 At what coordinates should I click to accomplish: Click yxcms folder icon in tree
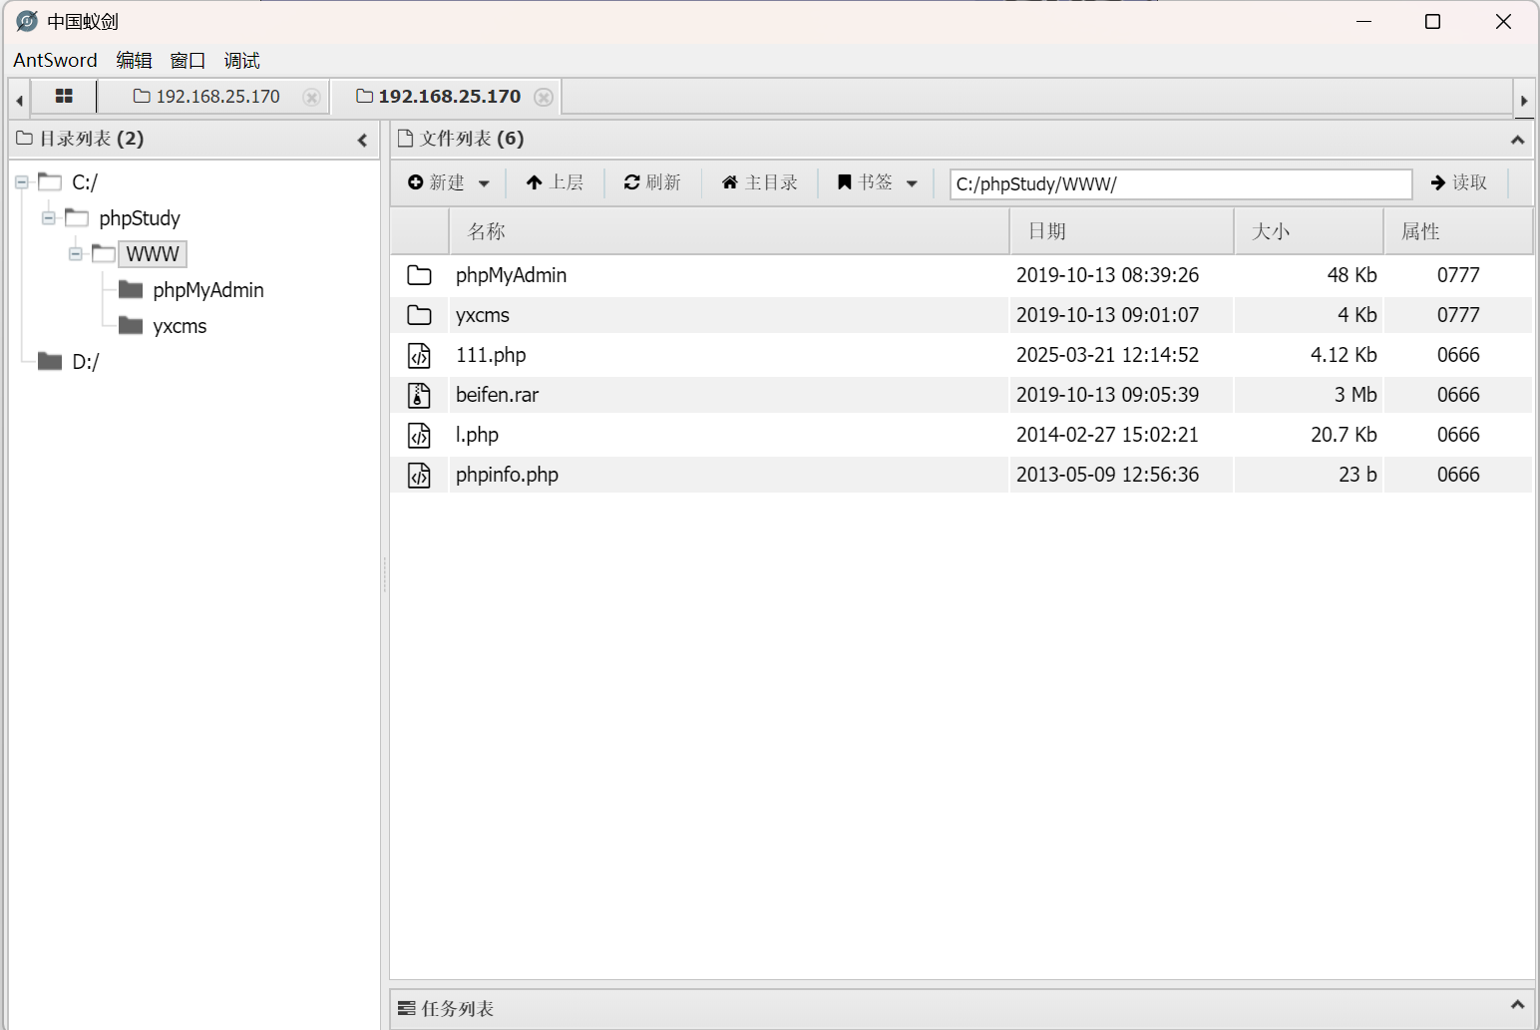131,325
